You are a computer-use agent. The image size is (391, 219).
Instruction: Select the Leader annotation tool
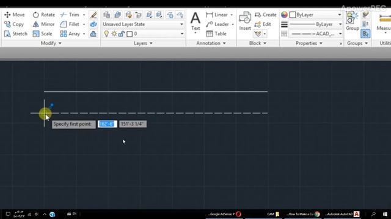[x=217, y=24]
